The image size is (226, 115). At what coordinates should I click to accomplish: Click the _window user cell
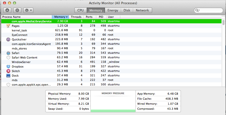coord(114,62)
